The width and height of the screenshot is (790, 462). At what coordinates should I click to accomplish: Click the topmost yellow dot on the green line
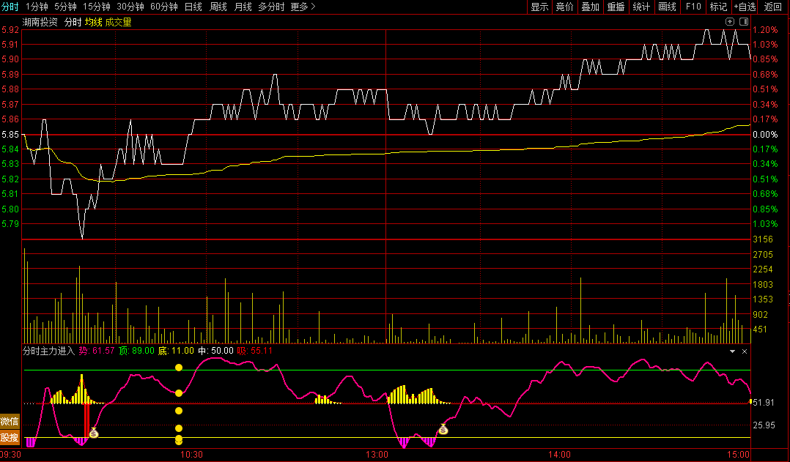(179, 368)
